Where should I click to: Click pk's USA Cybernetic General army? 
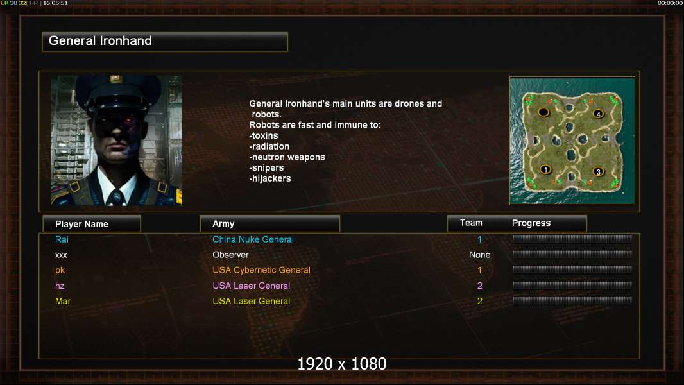pyautogui.click(x=261, y=270)
